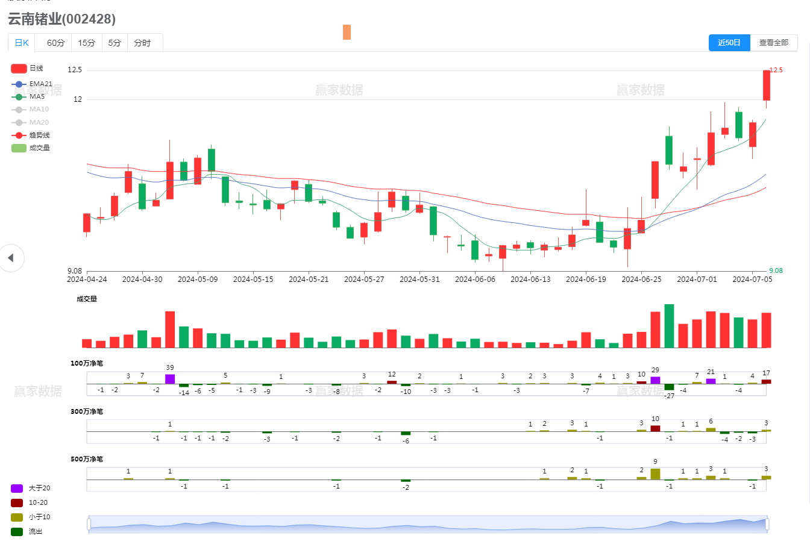This screenshot has width=810, height=553.
Task: Click the -6 green bar in 300万净笔
Action: tap(406, 433)
